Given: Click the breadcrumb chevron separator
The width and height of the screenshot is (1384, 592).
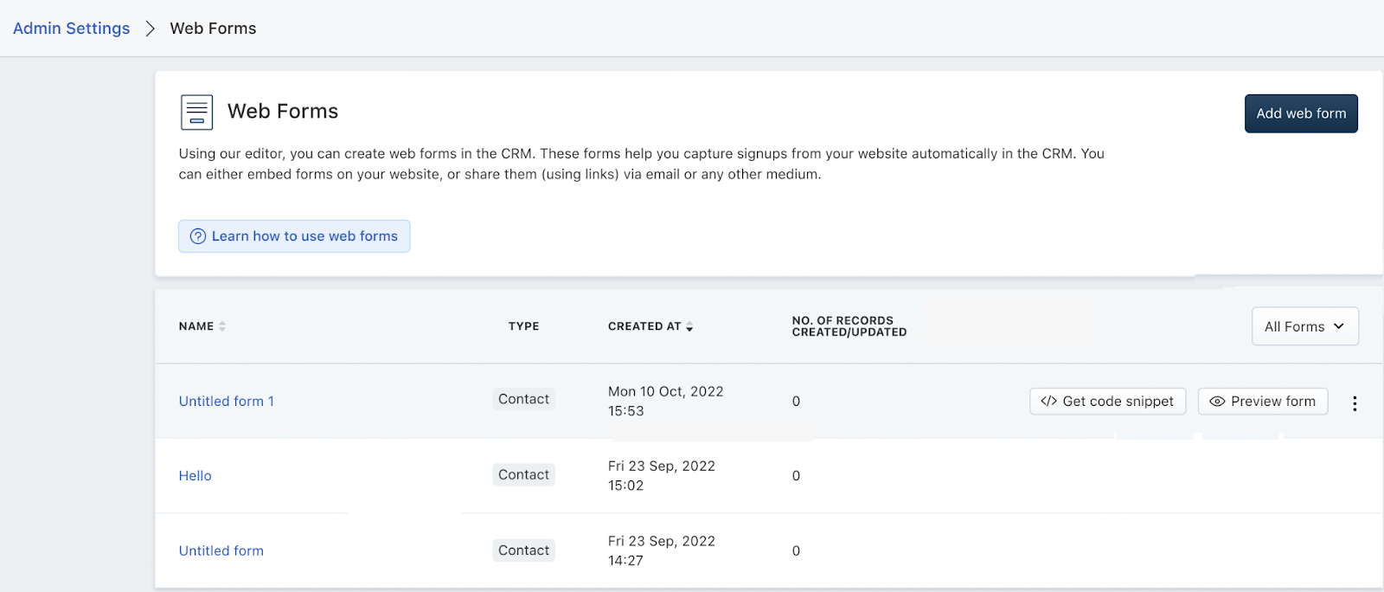Looking at the screenshot, I should [151, 29].
